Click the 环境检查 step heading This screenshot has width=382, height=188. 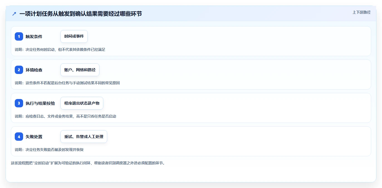(34, 70)
